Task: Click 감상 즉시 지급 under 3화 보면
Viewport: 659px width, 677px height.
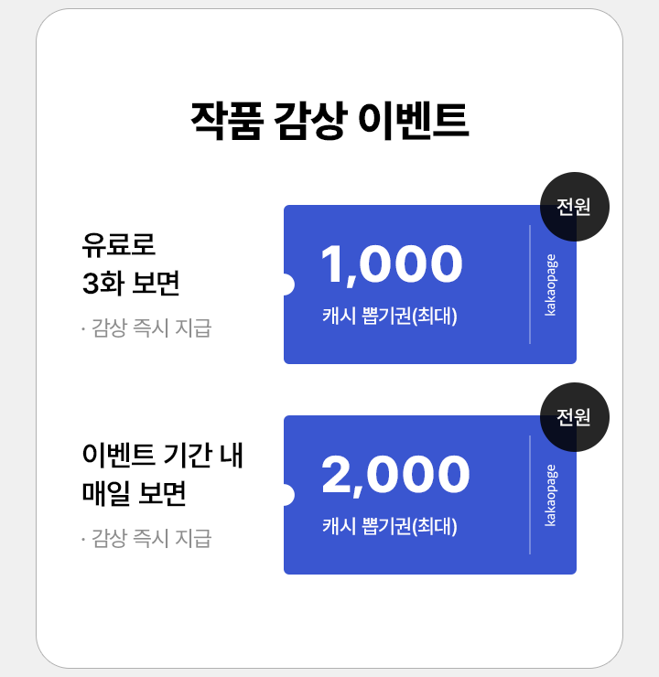Action: 146,328
